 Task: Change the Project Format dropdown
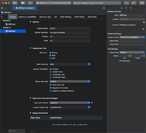132,37
